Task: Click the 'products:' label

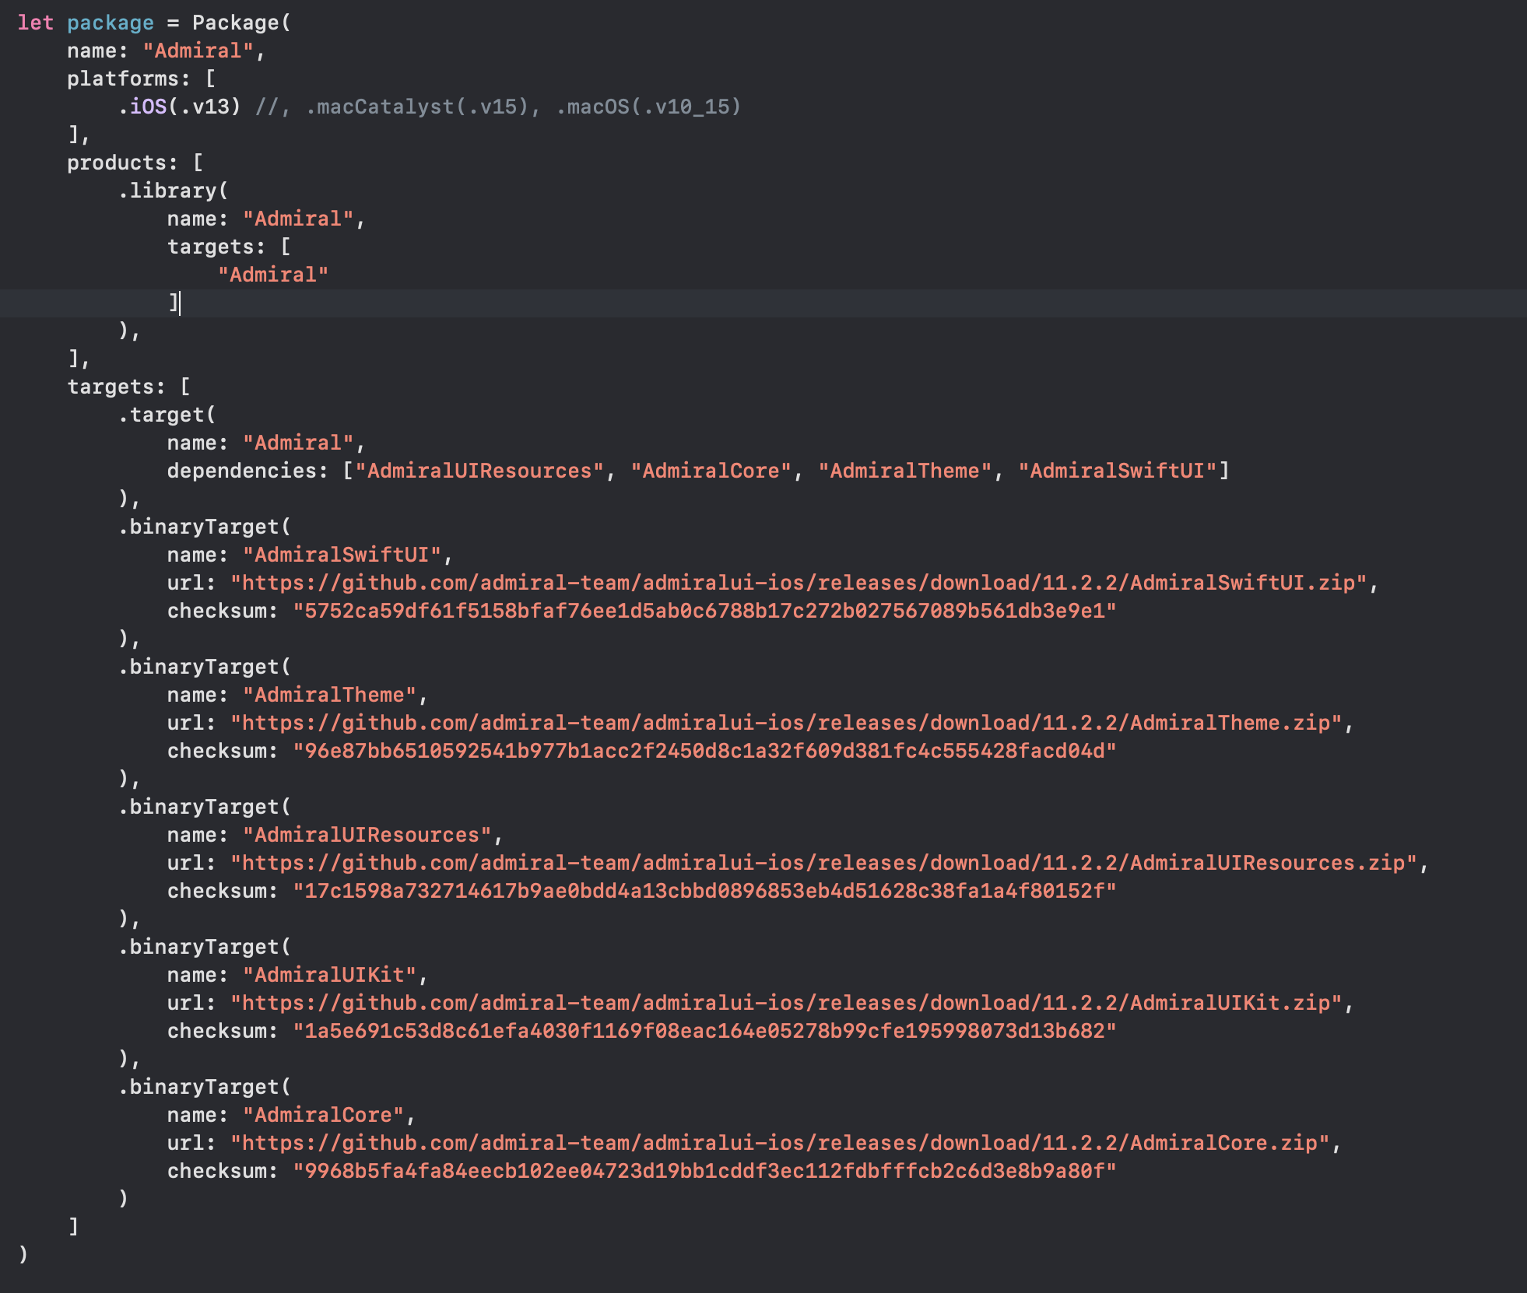Action: pyautogui.click(x=122, y=163)
